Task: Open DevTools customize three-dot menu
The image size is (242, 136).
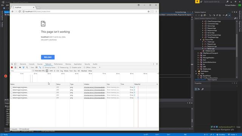Action: click(153, 64)
